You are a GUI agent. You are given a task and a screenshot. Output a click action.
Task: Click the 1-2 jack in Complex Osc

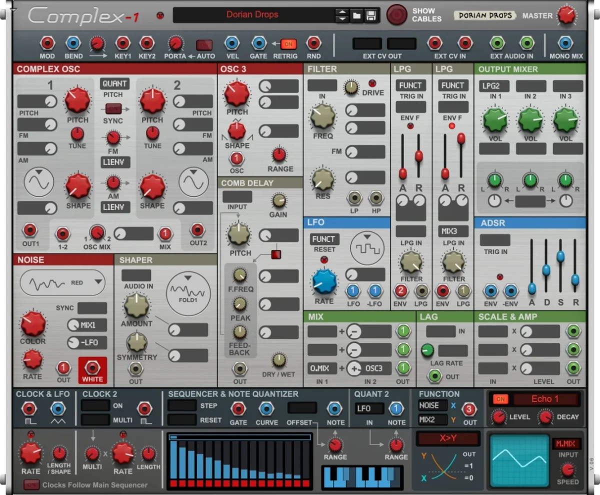[62, 234]
